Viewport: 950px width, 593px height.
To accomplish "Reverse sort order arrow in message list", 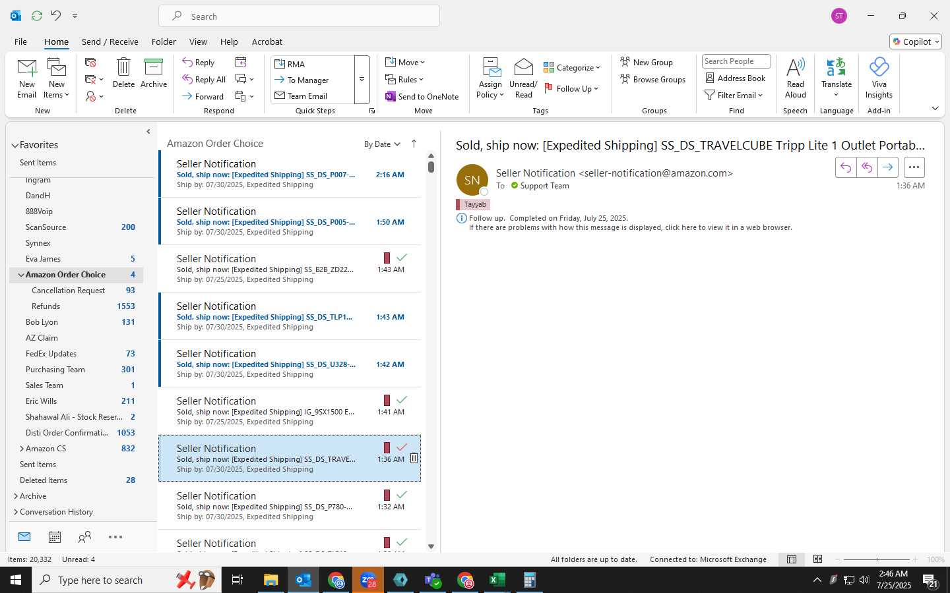I will [414, 144].
